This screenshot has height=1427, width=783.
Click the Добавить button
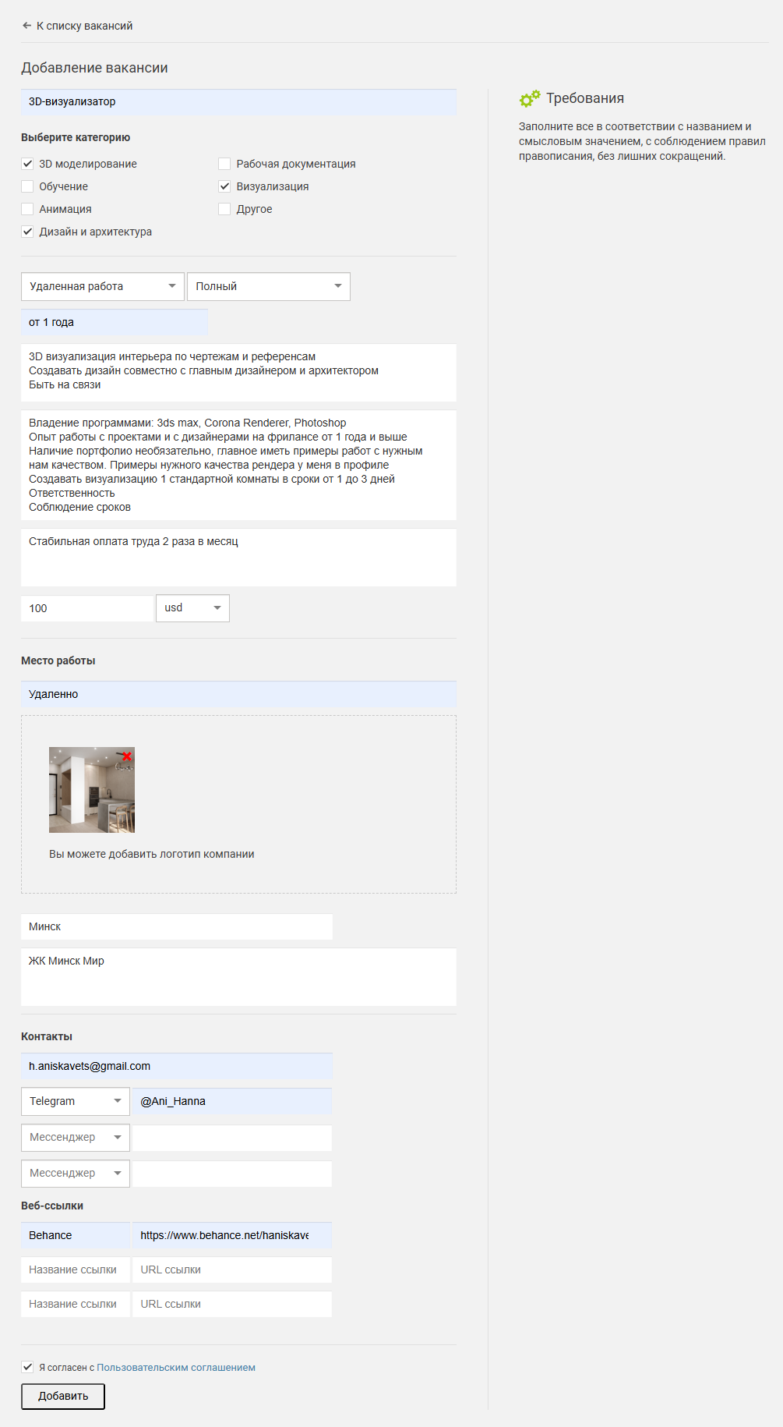(63, 1397)
